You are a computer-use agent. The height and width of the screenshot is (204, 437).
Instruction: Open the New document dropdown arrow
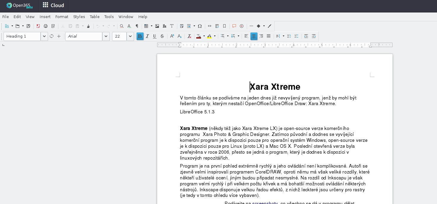pos(12,26)
